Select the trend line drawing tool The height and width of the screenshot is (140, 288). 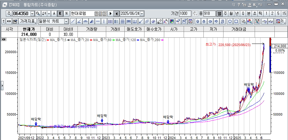pyautogui.click(x=73, y=21)
